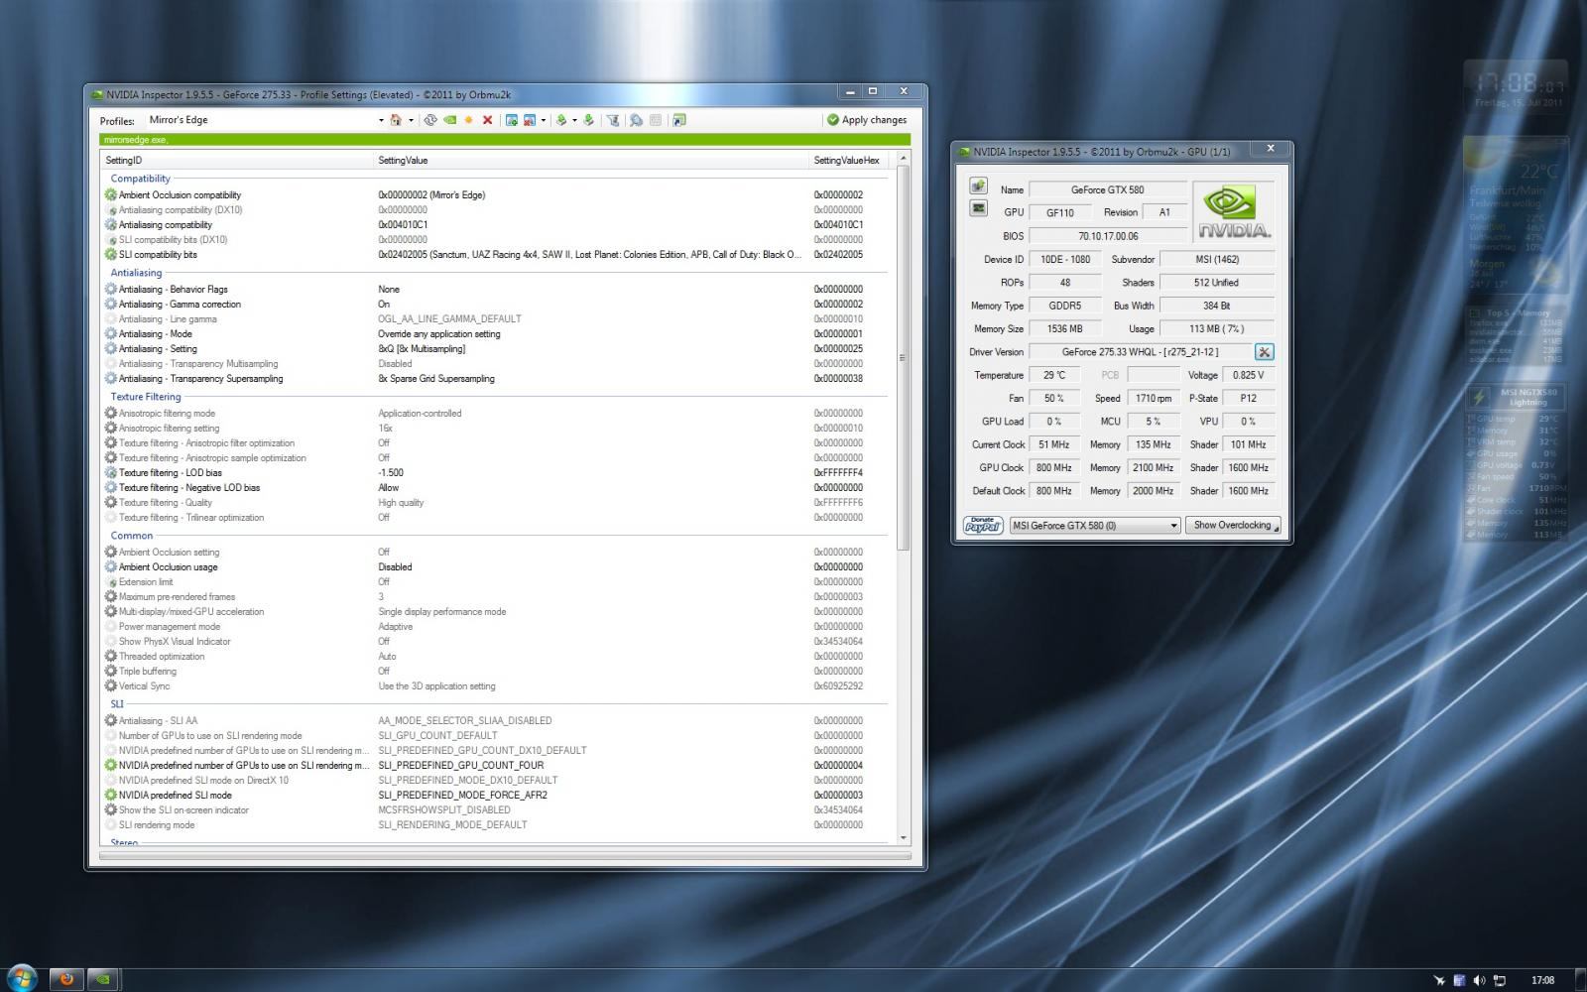1587x992 pixels.
Task: Click the Driver Version field in GPU window
Action: (1140, 352)
